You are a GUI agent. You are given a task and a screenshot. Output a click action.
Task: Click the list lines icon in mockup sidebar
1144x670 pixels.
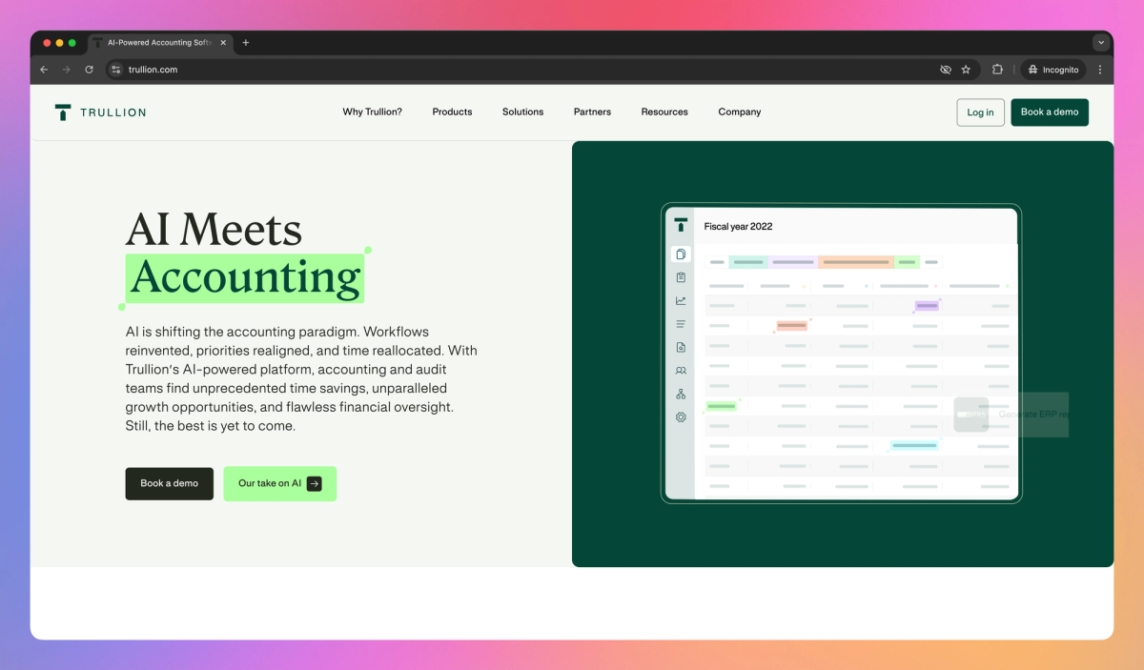pyautogui.click(x=681, y=324)
